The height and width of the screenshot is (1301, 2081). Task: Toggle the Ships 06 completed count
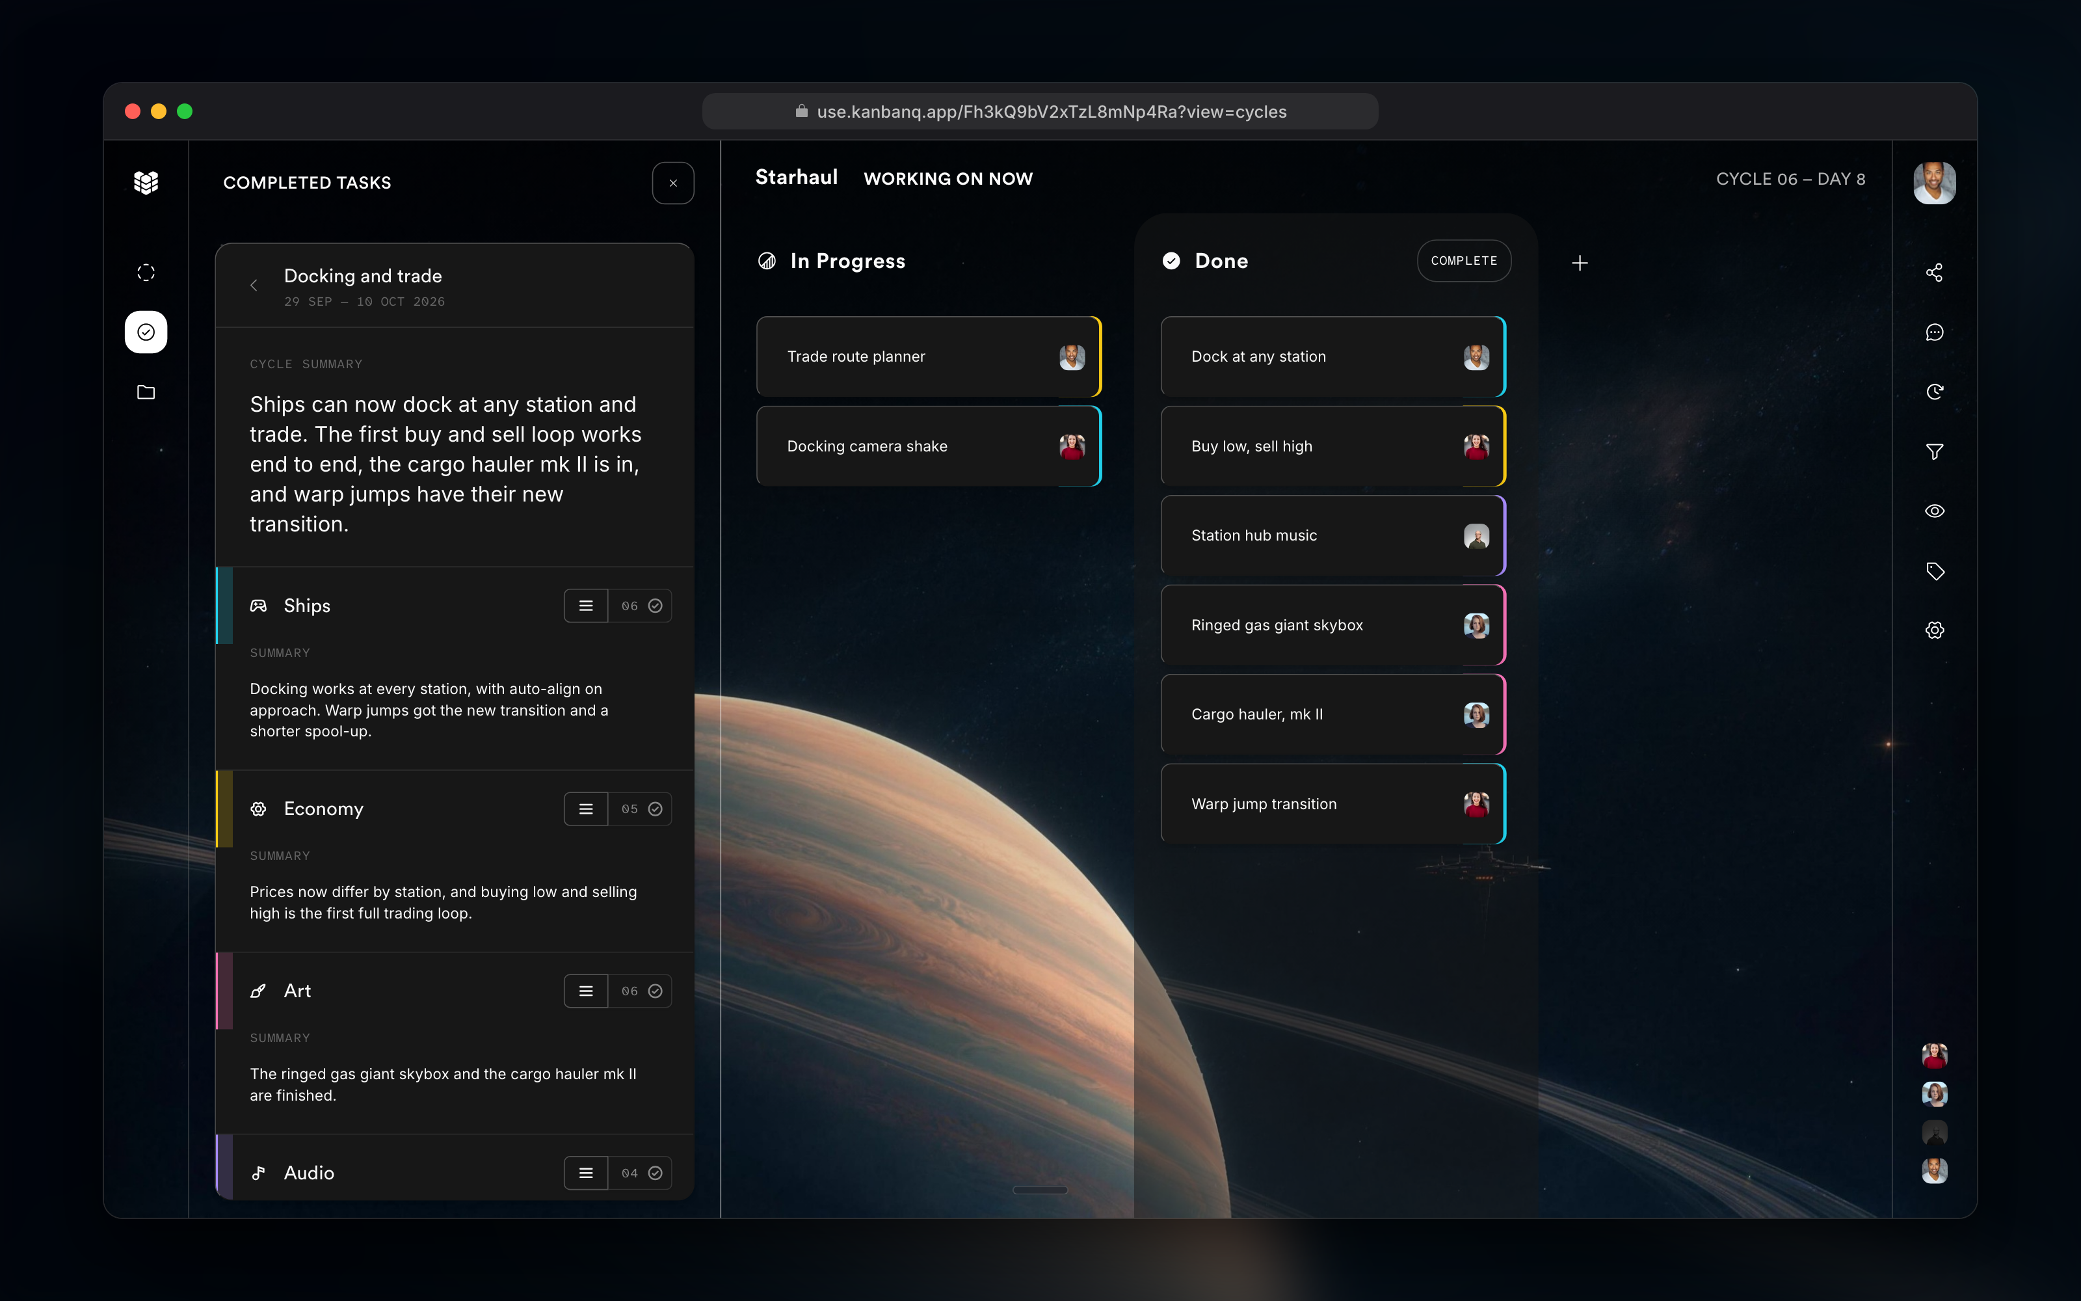click(x=641, y=606)
